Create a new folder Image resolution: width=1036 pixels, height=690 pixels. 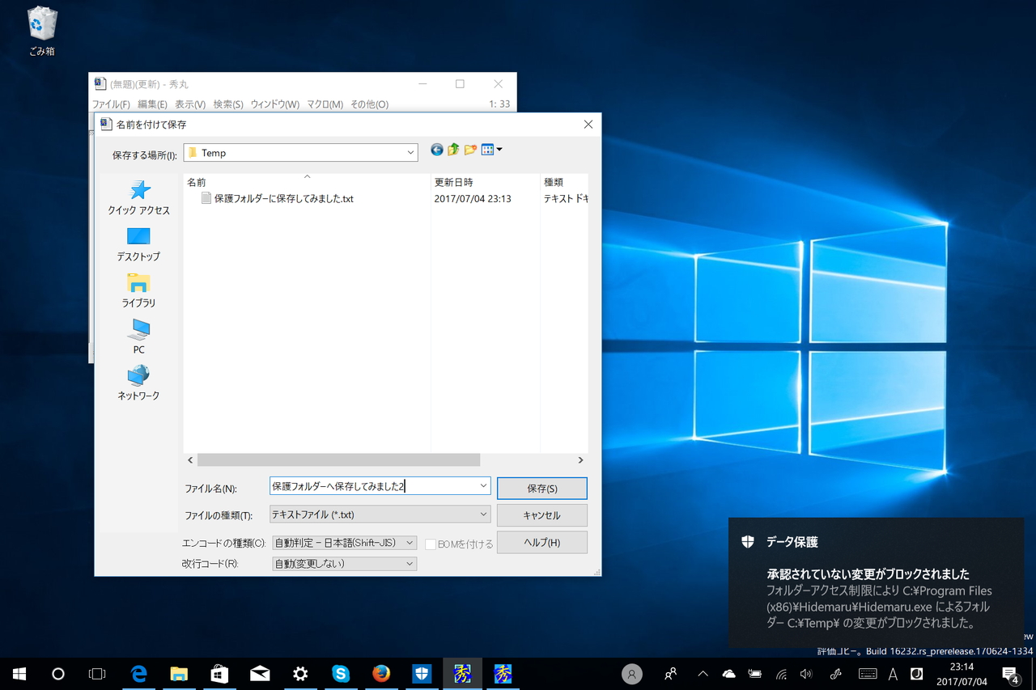coord(470,150)
